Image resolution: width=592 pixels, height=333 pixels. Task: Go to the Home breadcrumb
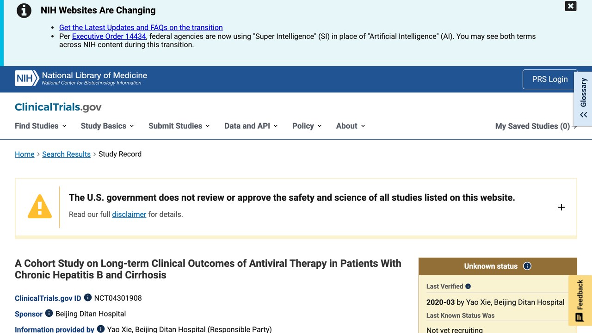25,154
